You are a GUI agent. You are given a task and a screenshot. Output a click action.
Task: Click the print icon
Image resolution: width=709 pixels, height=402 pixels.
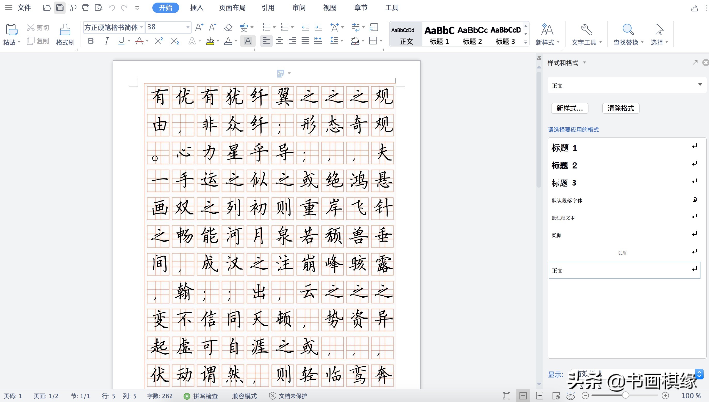click(86, 8)
